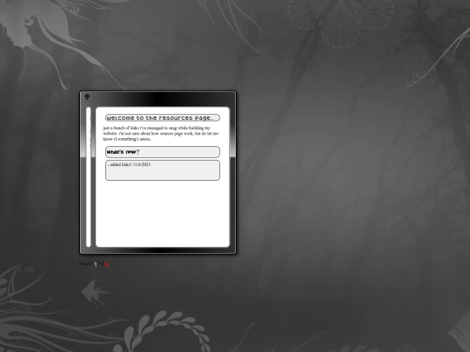Click the '- added links! 11/6/2023' entry
The image size is (470, 352).
pos(129,164)
